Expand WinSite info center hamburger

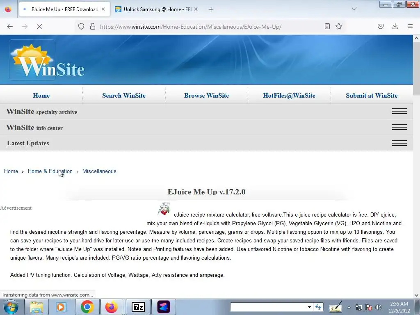pyautogui.click(x=399, y=127)
